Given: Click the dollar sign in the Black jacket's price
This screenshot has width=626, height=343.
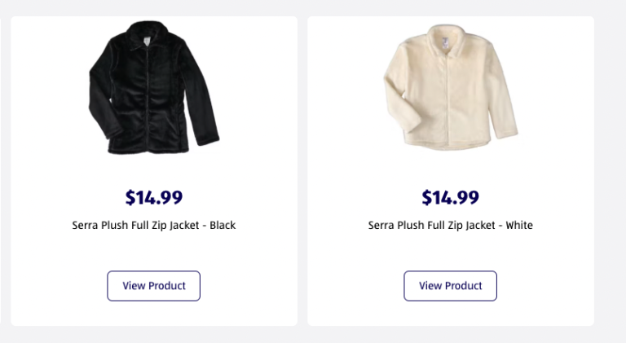Looking at the screenshot, I should (x=130, y=197).
